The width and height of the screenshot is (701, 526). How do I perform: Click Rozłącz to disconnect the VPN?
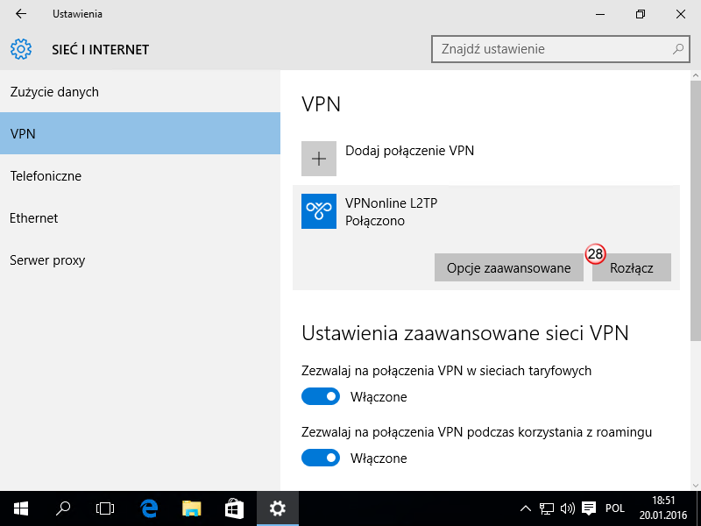(631, 267)
